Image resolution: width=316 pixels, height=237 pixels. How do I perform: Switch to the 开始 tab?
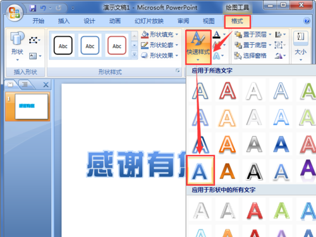(39, 21)
